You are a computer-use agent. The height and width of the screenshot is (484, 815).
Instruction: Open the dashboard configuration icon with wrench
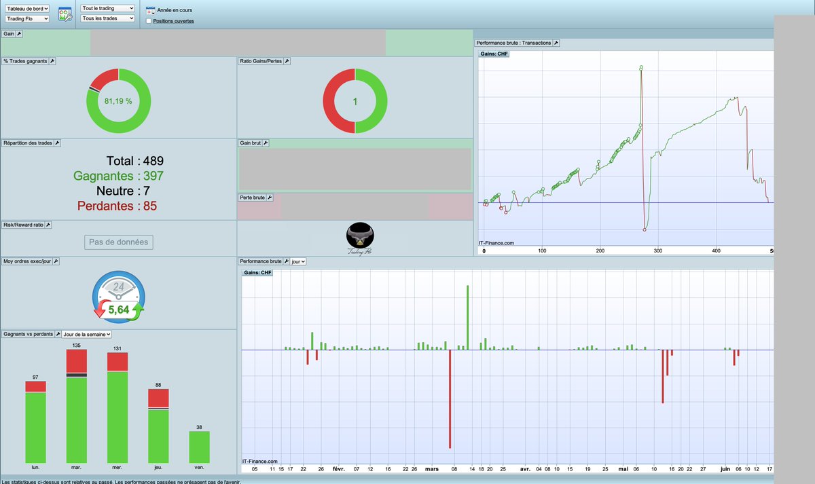pyautogui.click(x=65, y=14)
